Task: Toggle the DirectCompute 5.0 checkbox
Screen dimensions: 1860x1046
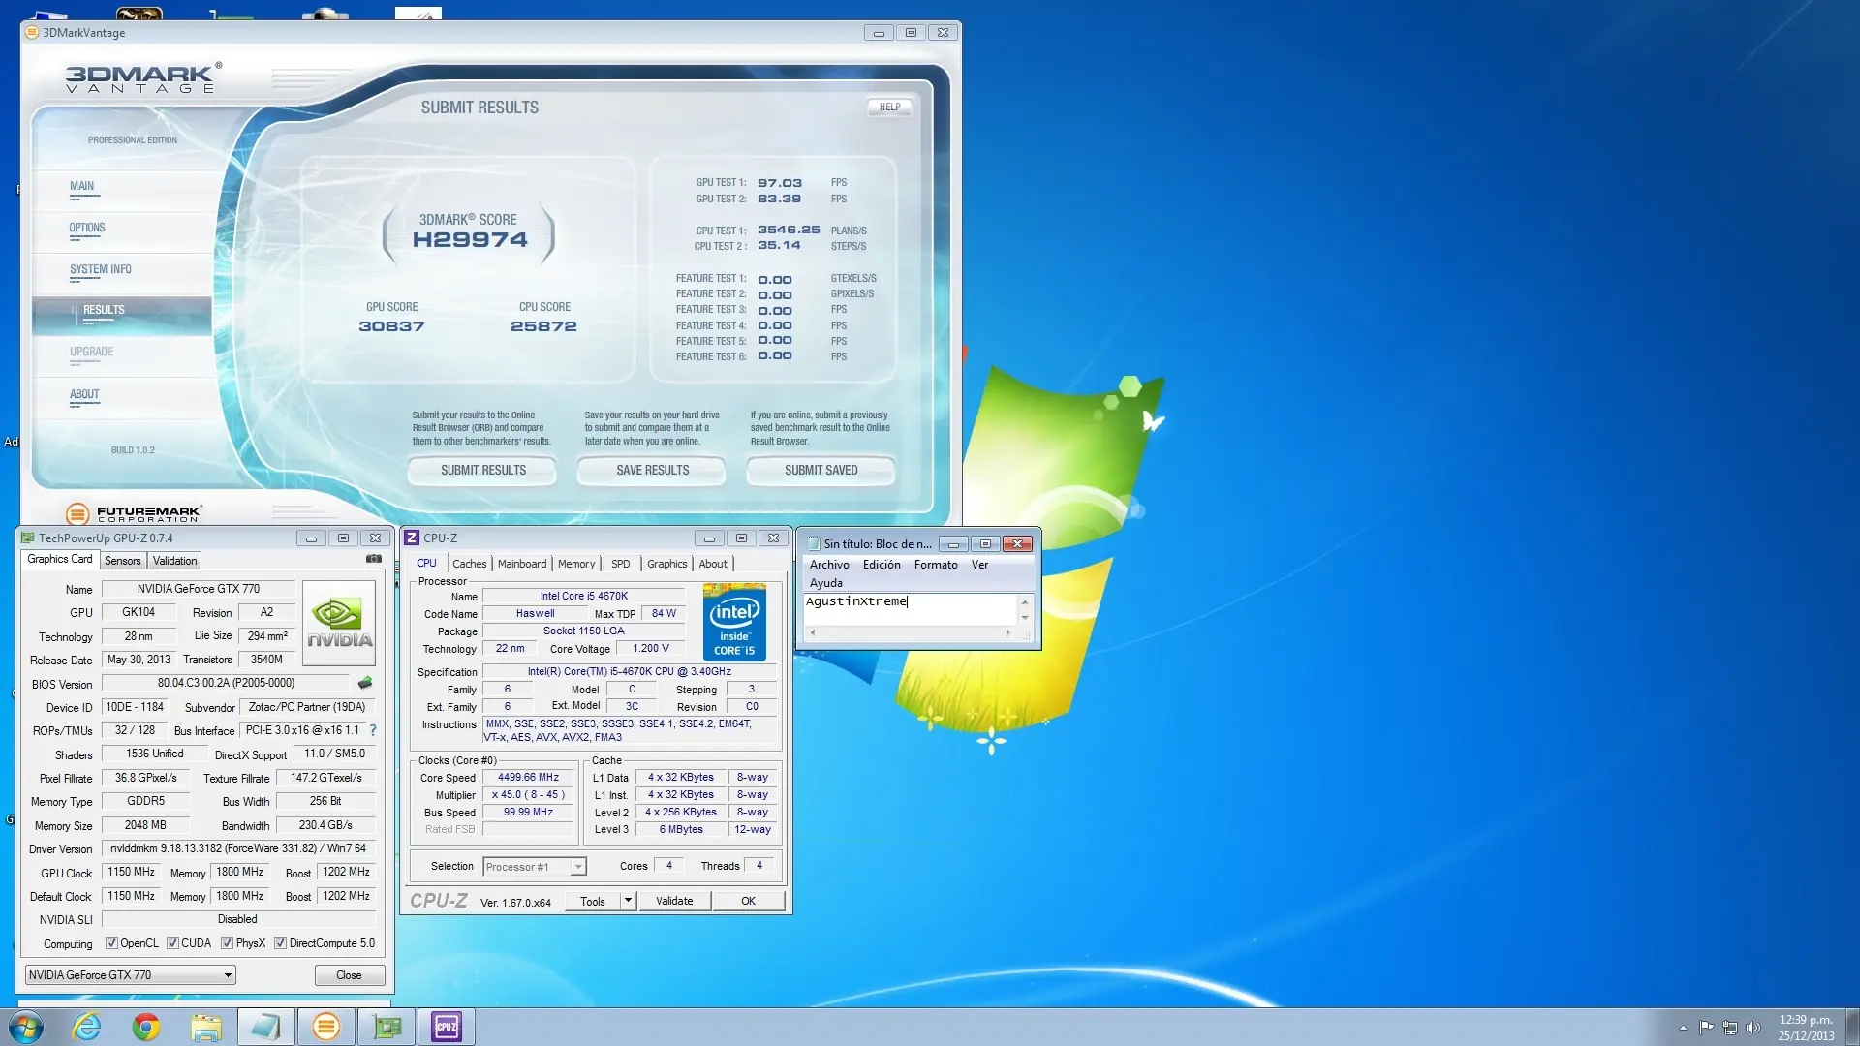Action: click(280, 943)
